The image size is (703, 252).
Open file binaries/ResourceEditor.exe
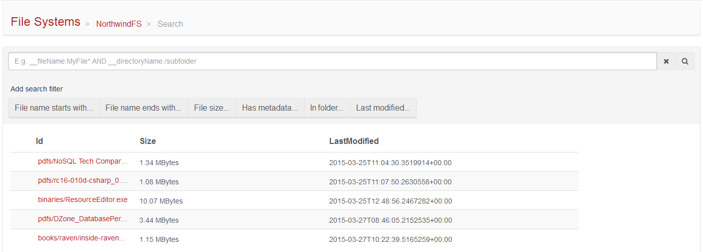[x=83, y=199]
